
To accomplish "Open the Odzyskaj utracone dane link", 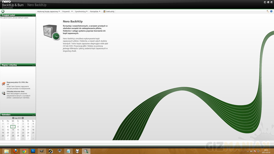I will (x=15, y=91).
